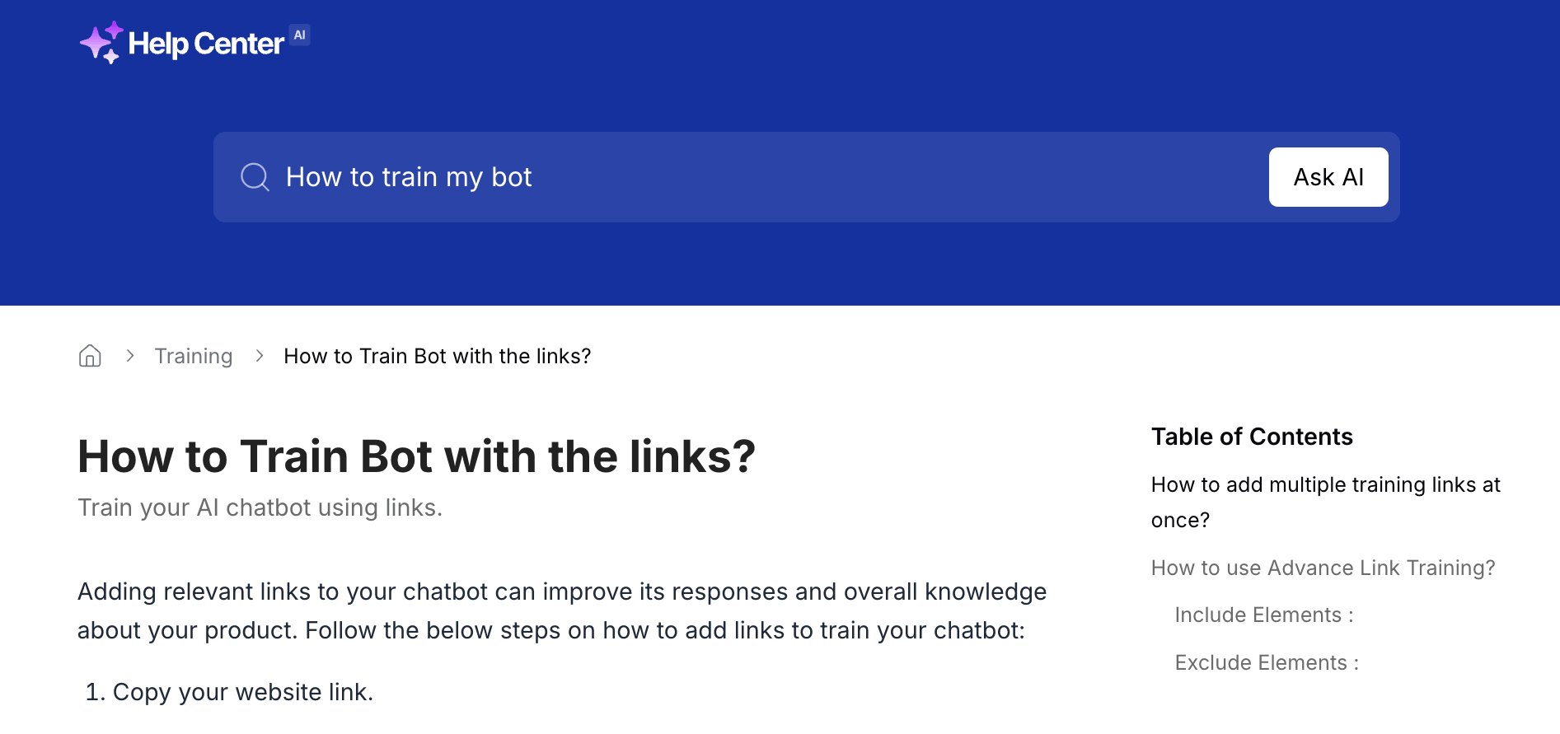The width and height of the screenshot is (1560, 734).
Task: Click the chevron after Training breadcrumb
Action: click(260, 356)
